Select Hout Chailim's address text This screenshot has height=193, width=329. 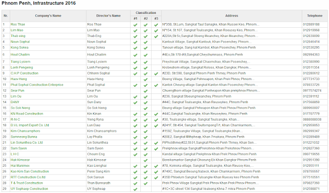pyautogui.click(x=203, y=54)
